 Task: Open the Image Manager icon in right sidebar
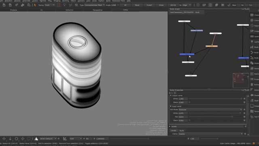pos(252,31)
